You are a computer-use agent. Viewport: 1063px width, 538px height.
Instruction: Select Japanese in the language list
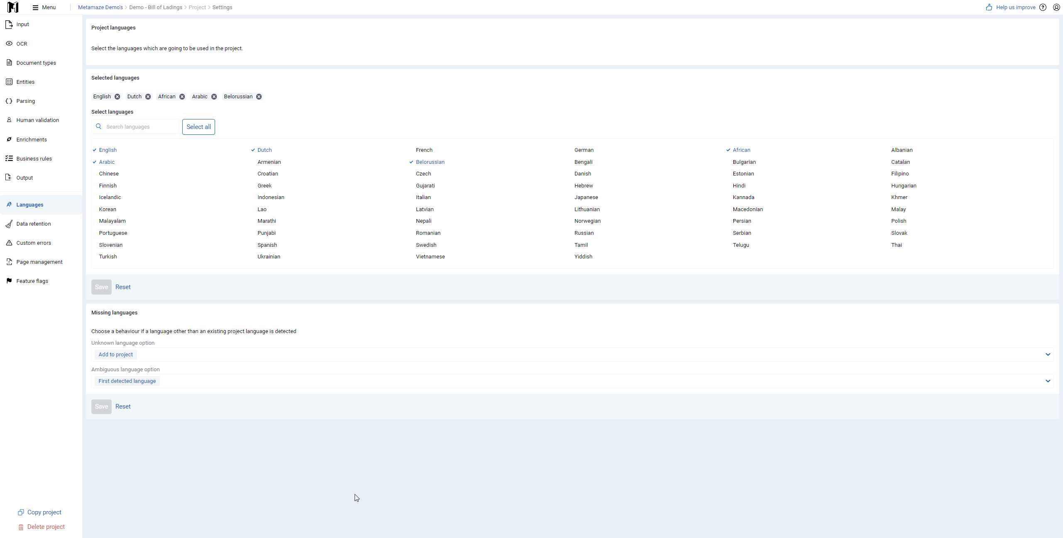pyautogui.click(x=586, y=197)
